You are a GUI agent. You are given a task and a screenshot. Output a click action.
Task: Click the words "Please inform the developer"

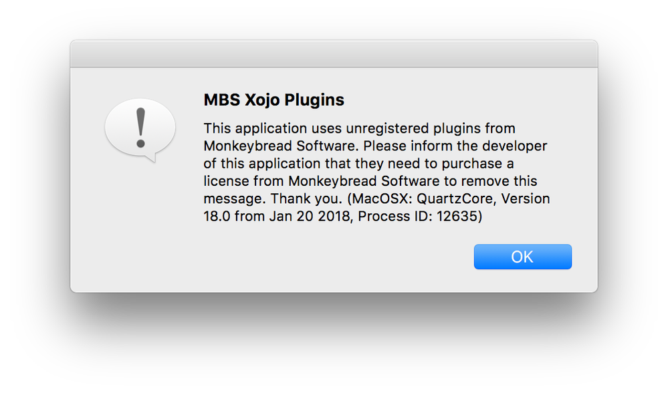click(x=455, y=146)
